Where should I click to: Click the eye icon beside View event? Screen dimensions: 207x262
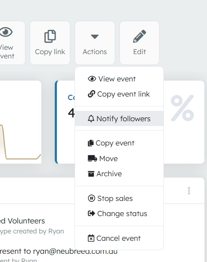[92, 79]
